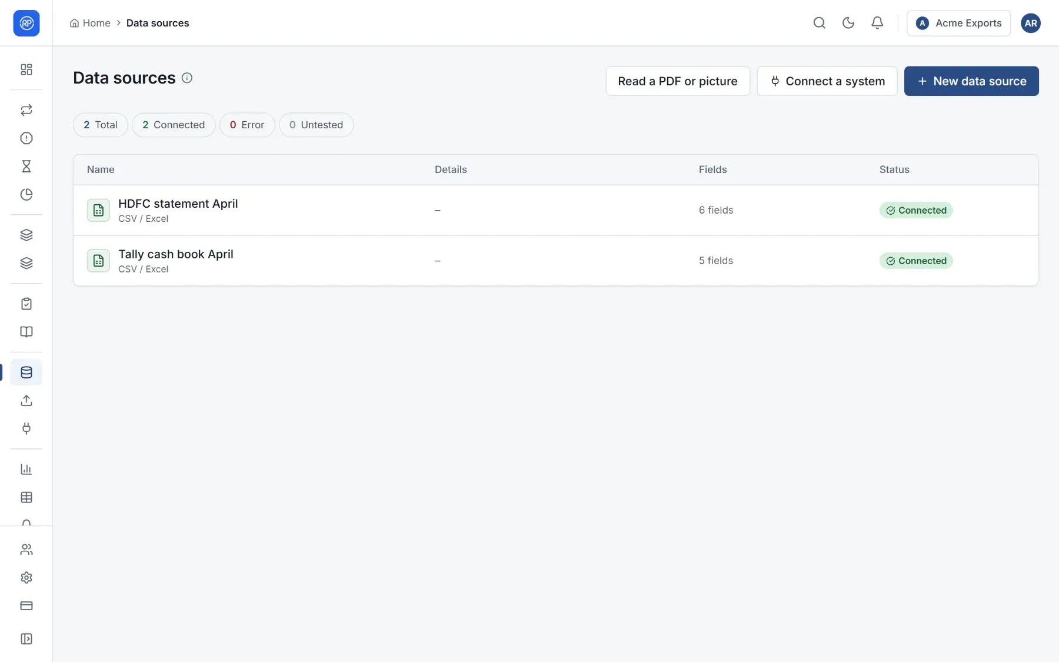This screenshot has height=662, width=1059.
Task: Go to Home in the breadcrumb
Action: coord(90,23)
